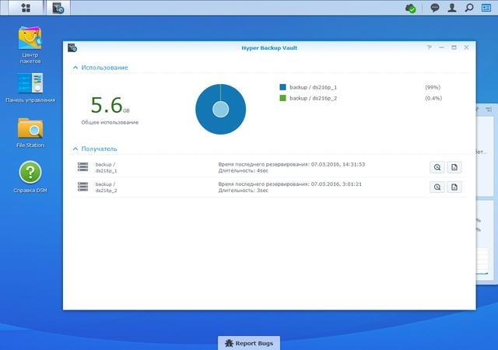Open the DSM main menu grid icon
The image size is (498, 350).
[x=26, y=8]
